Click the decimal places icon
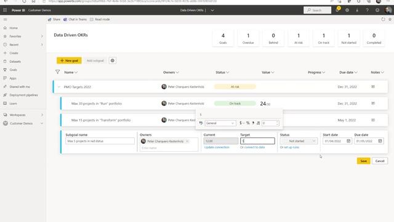Viewport: 394px width, 222px height. point(258,123)
